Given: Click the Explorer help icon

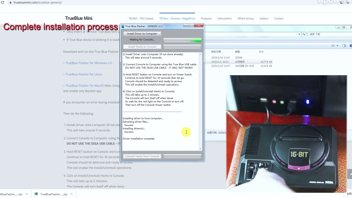Looking at the screenshot, I should tap(351, 46).
